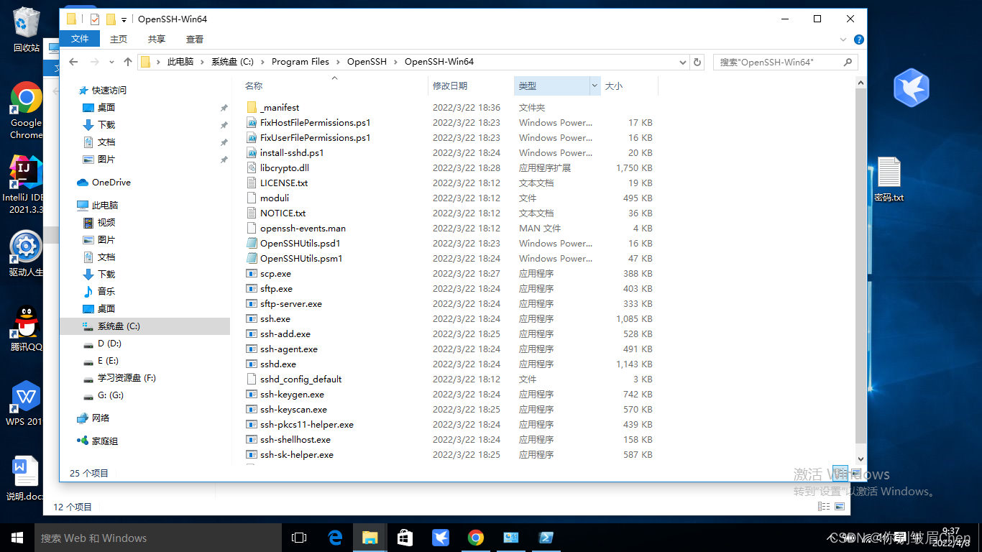
Task: Select 系统盘 (C:) in the navigation pane
Action: (x=119, y=326)
